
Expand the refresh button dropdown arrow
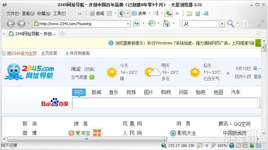click(x=143, y=23)
